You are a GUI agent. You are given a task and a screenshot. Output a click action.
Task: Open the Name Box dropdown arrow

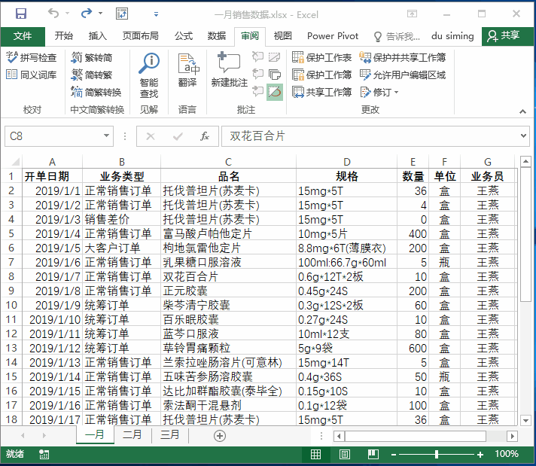point(107,136)
